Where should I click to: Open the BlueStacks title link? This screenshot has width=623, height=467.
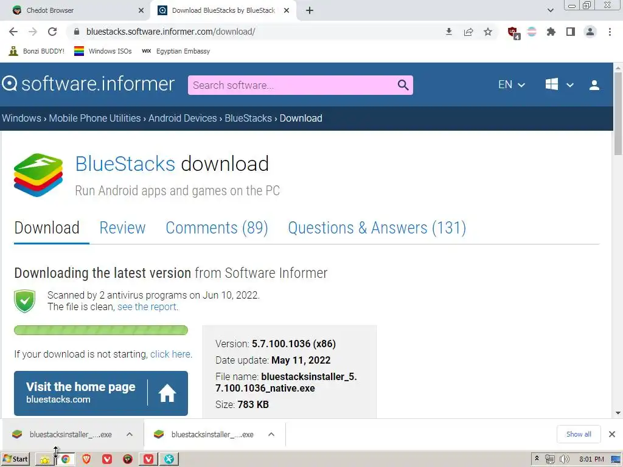[x=125, y=164]
